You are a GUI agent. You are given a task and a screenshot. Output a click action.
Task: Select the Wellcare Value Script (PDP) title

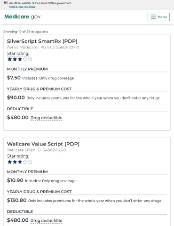pyautogui.click(x=43, y=144)
